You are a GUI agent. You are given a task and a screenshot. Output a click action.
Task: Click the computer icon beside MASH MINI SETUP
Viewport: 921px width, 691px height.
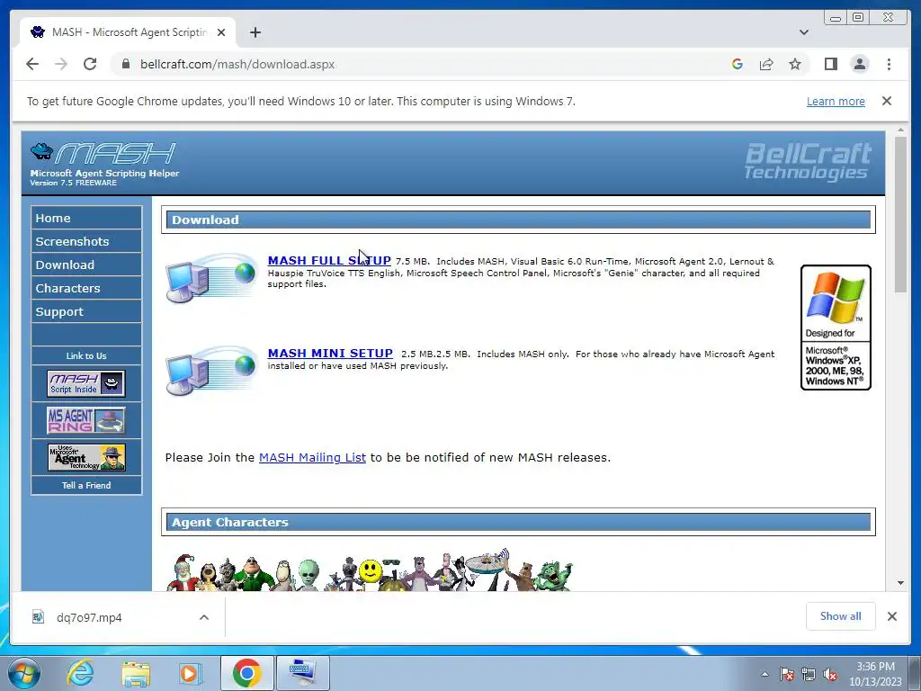[210, 371]
